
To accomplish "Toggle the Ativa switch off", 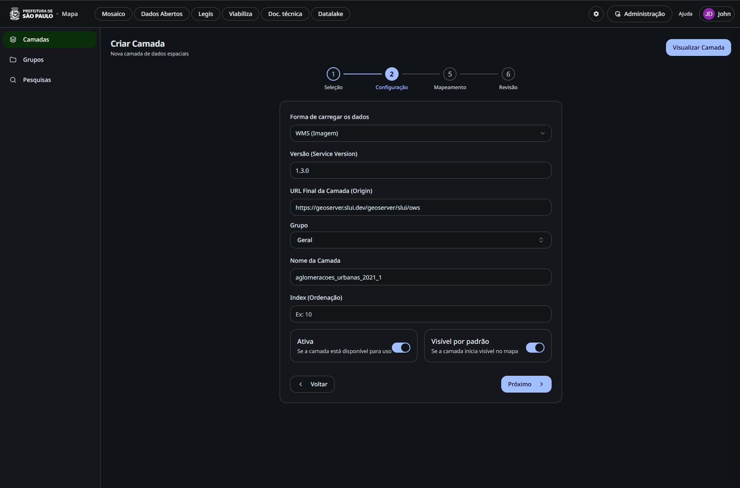I will pos(401,348).
